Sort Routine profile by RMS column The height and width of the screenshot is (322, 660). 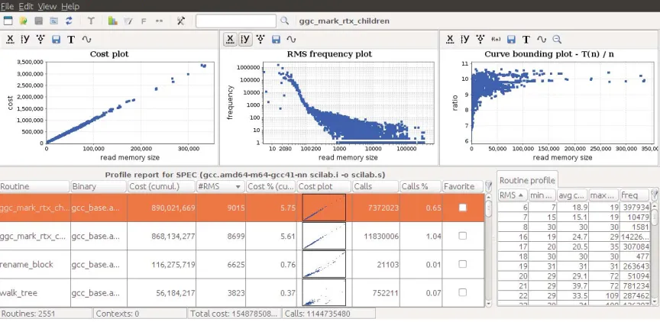513,195
